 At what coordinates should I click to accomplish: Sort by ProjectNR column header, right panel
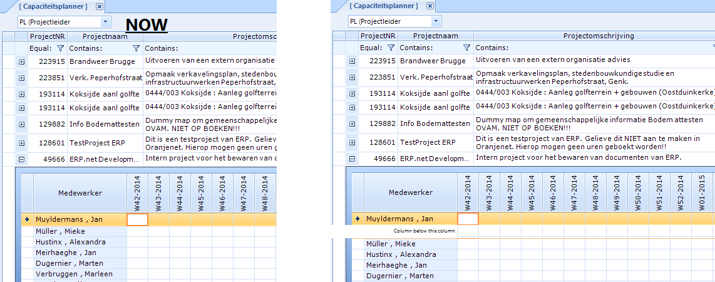pyautogui.click(x=378, y=36)
